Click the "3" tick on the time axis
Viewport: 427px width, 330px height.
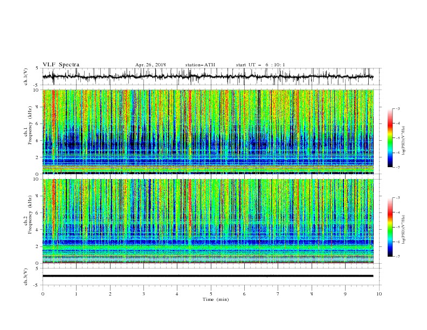(x=143, y=294)
